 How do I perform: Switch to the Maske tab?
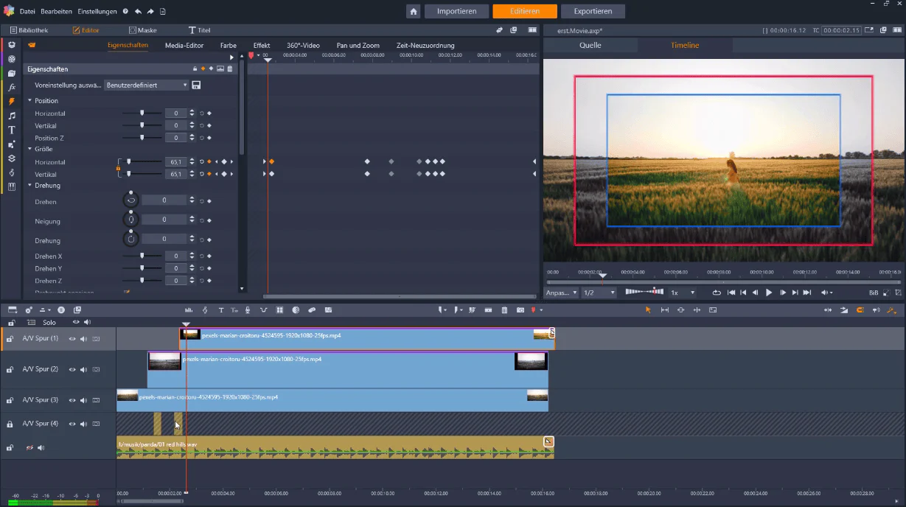pos(143,30)
